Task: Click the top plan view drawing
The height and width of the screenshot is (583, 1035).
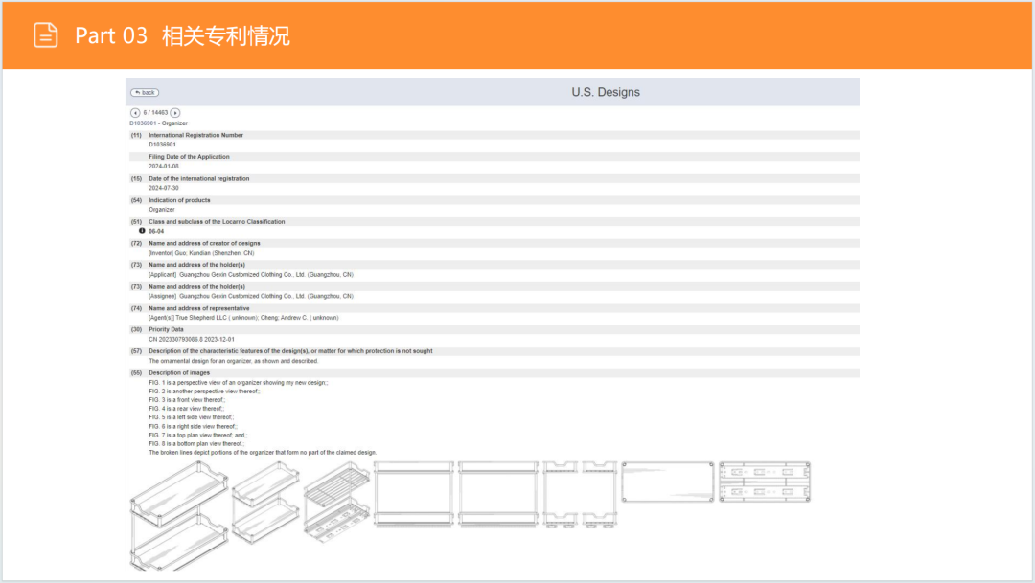Action: [x=669, y=483]
